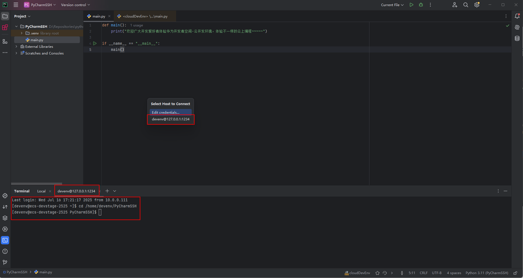
Task: Switch to the Local terminal tab
Action: point(41,191)
